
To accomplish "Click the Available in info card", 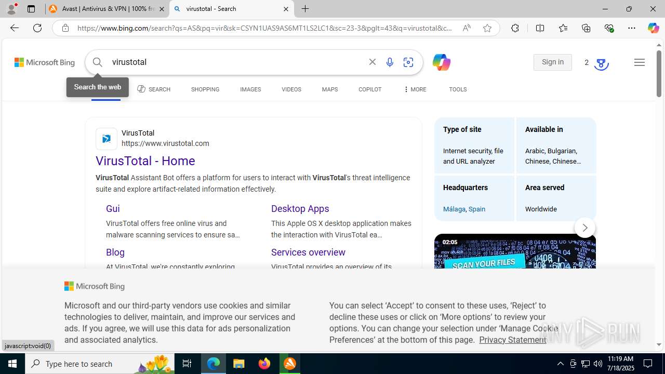I will [x=556, y=145].
